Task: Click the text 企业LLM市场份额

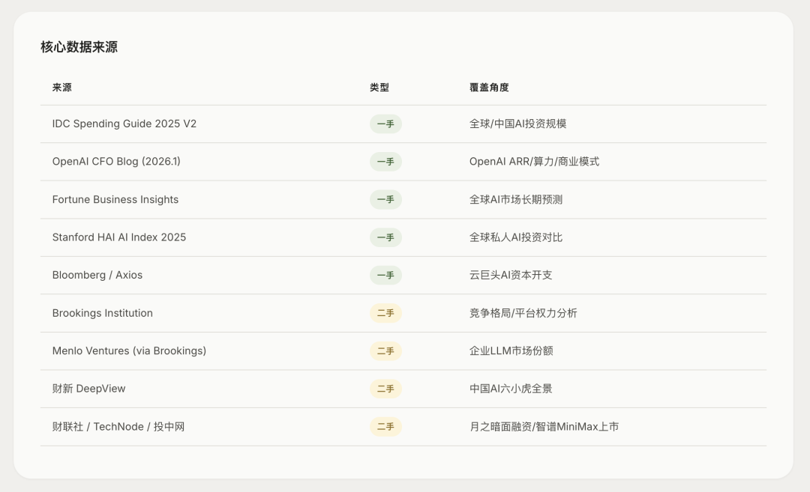Action: (x=511, y=350)
